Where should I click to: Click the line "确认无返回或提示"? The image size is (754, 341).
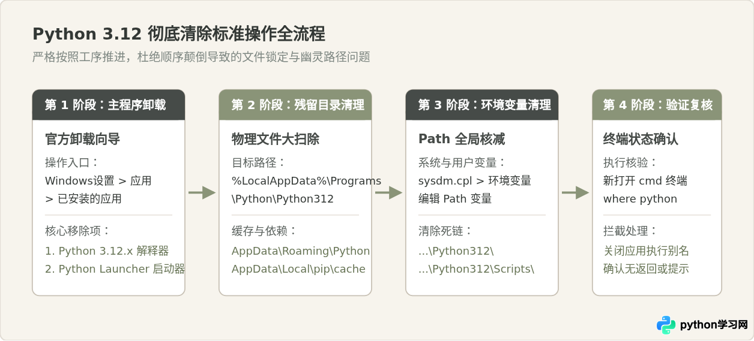(x=646, y=269)
